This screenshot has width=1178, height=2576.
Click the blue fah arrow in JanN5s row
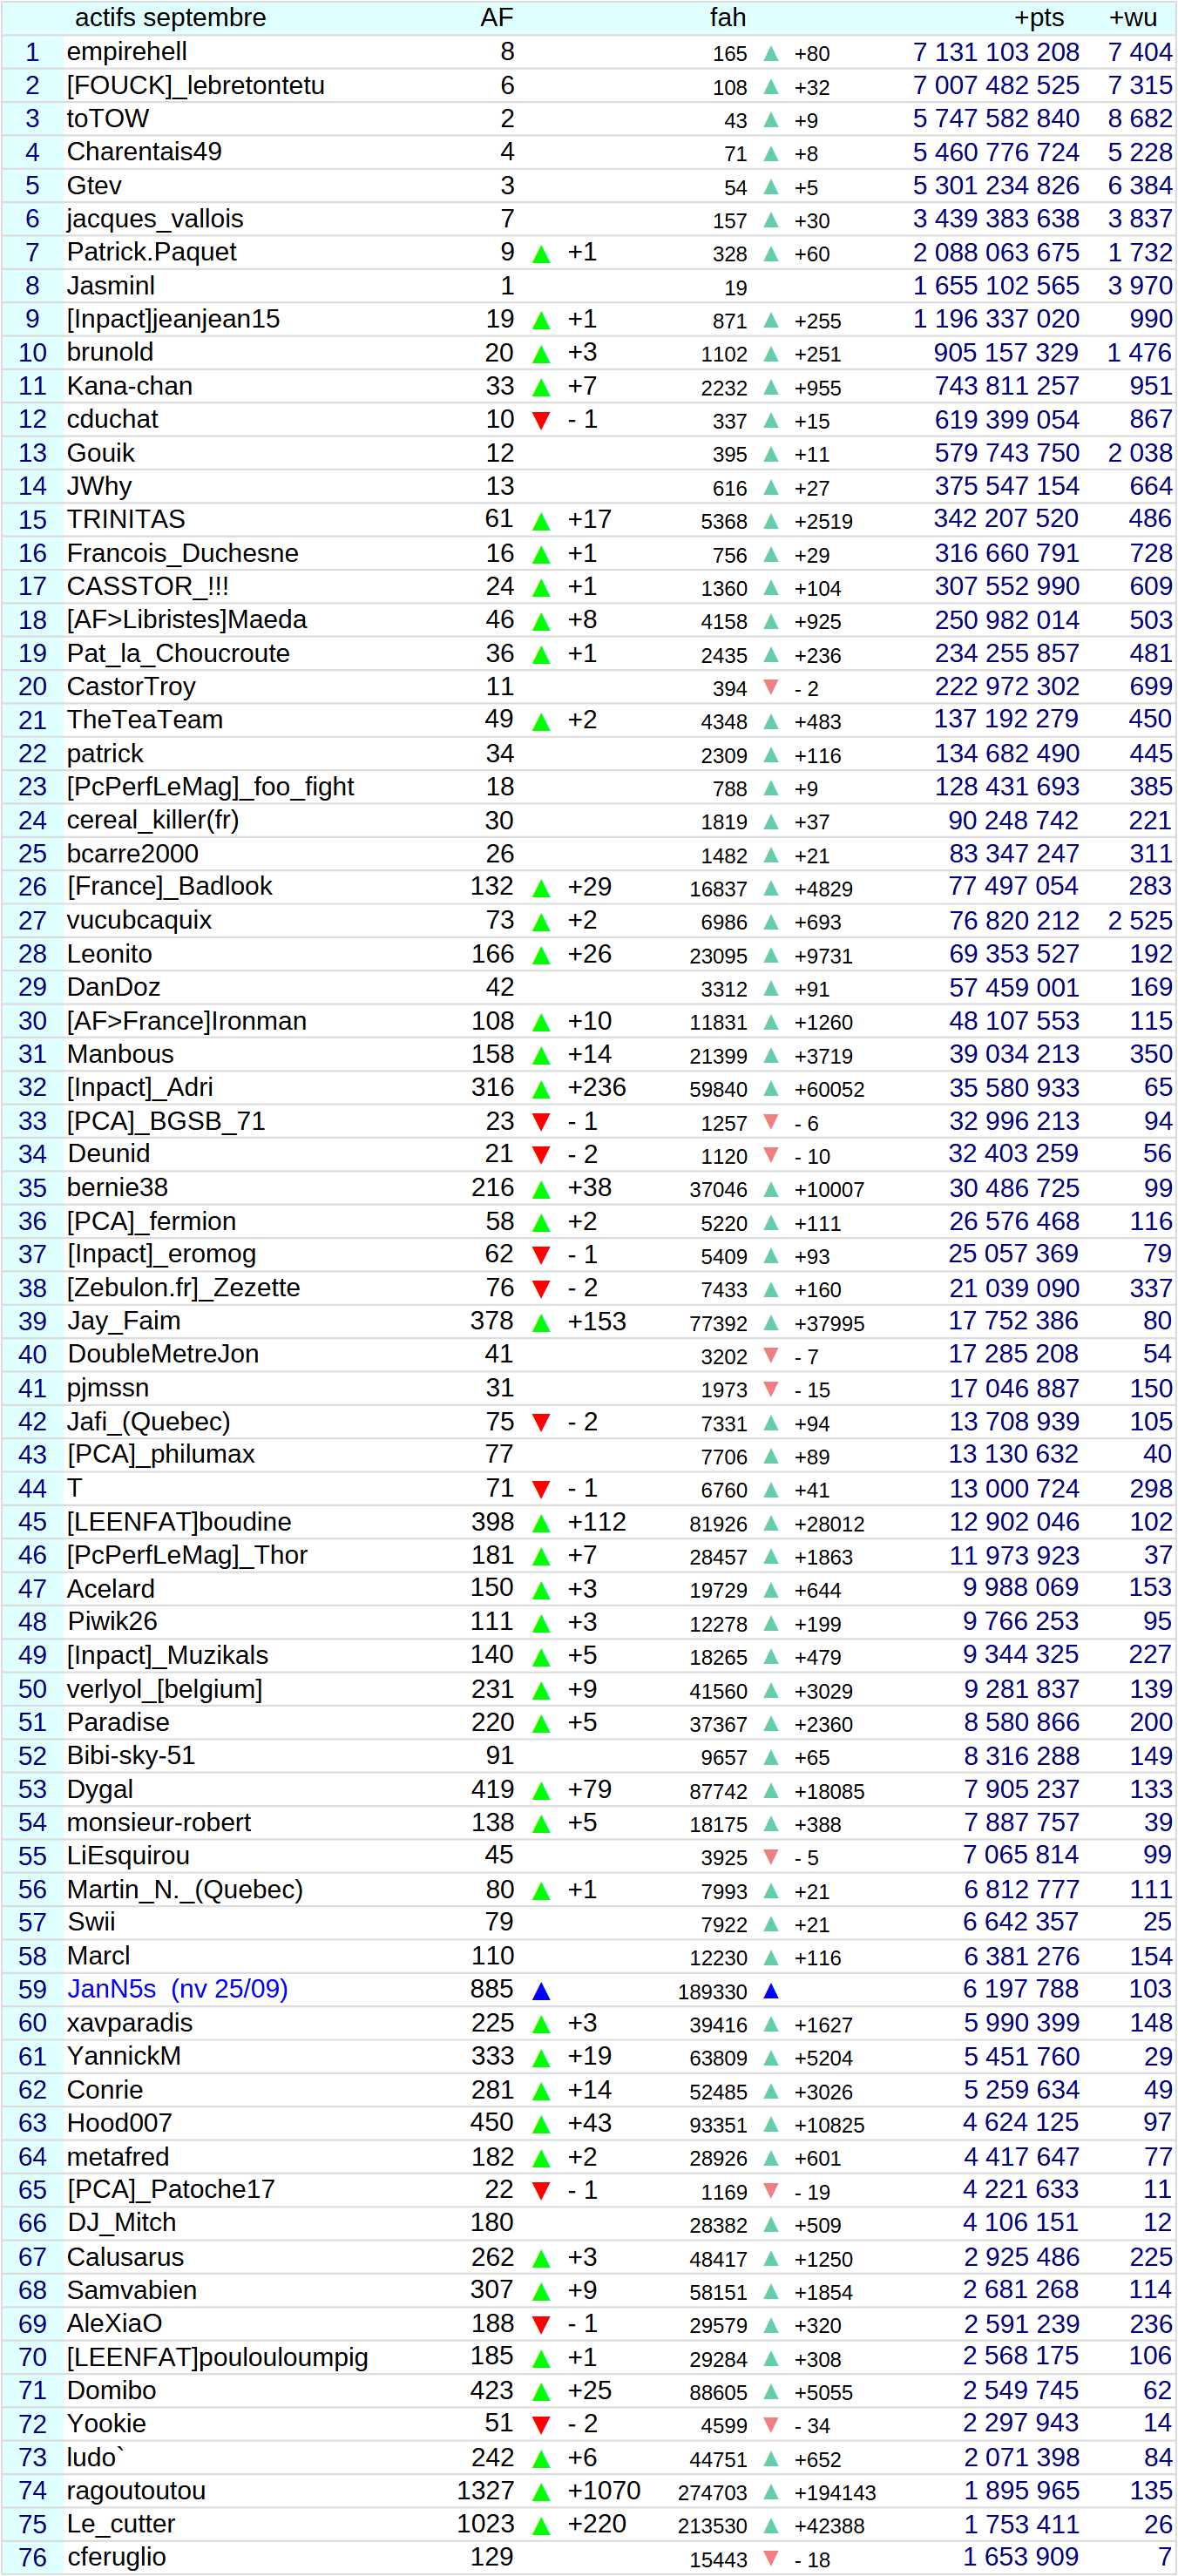click(770, 1991)
